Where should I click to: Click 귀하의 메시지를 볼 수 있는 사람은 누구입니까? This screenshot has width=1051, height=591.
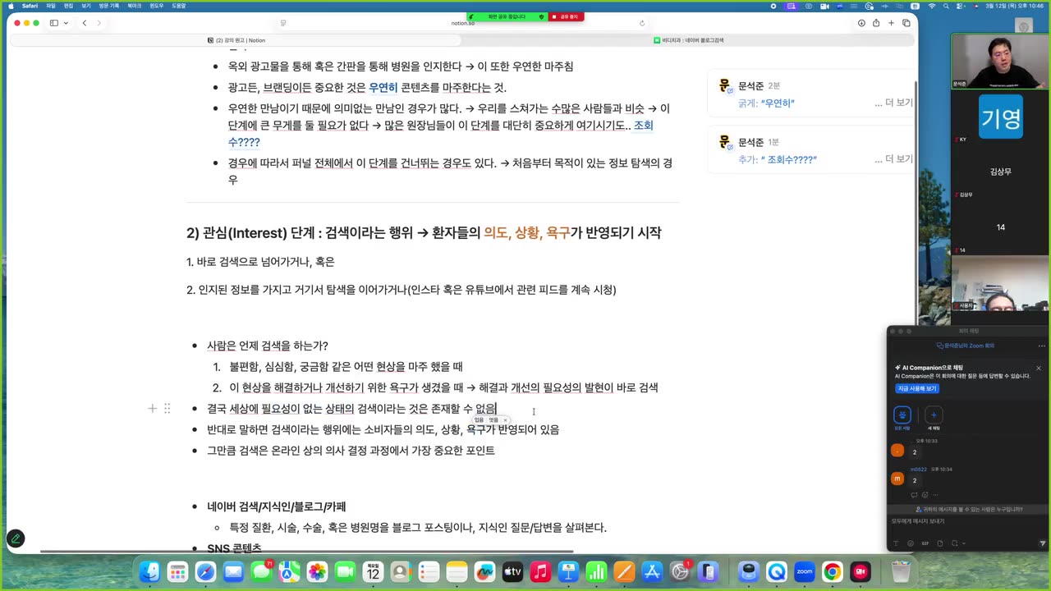click(971, 509)
